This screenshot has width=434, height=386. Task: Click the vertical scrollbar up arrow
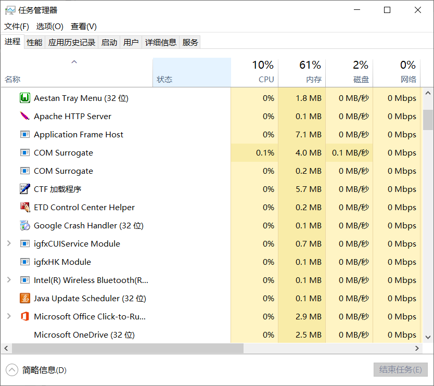[x=428, y=93]
